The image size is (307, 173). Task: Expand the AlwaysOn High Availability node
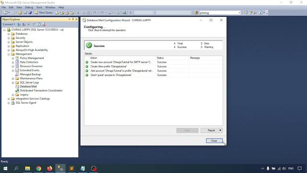click(x=9, y=50)
